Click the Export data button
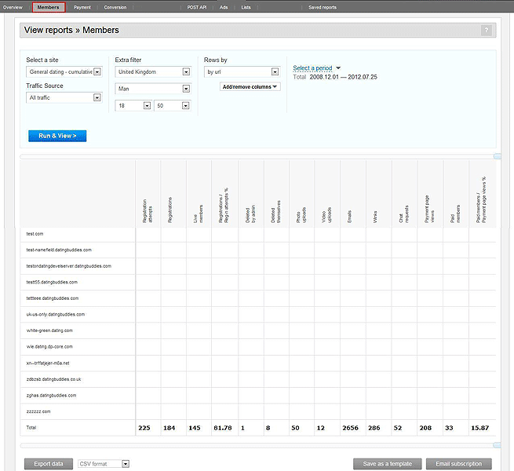Screen dimensions: 514x471 49,464
